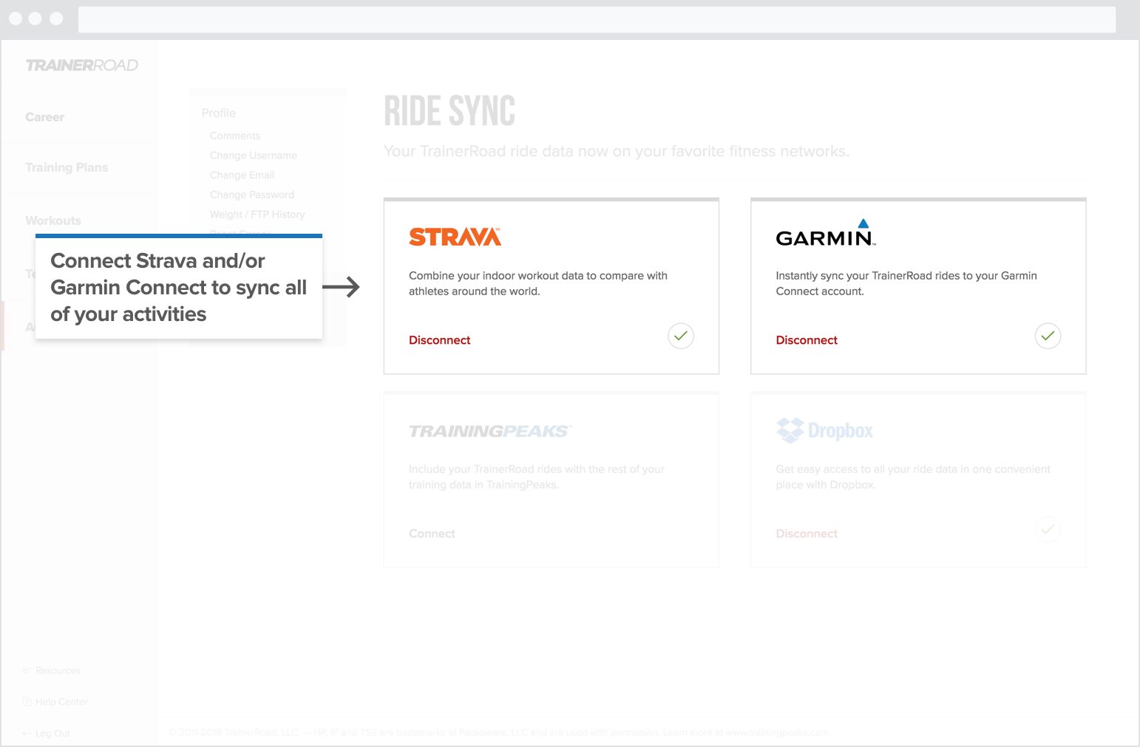Click the Garmin description text

(x=906, y=283)
